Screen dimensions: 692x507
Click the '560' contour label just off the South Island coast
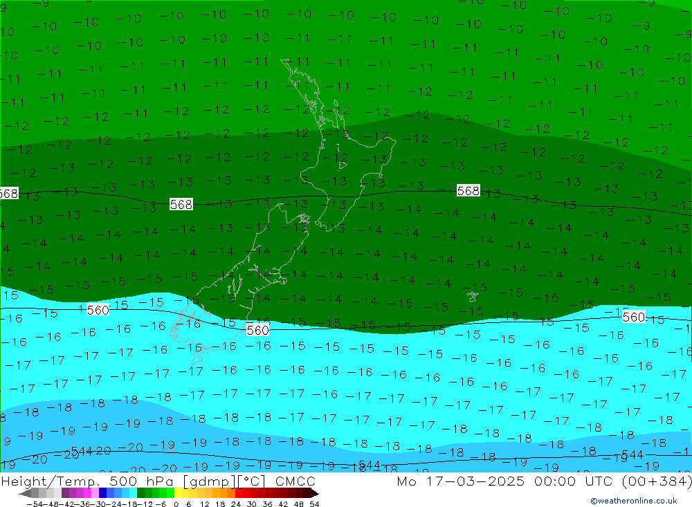[257, 330]
